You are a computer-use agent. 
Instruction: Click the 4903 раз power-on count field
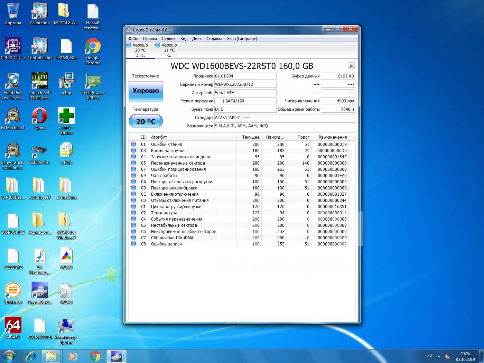(338, 101)
